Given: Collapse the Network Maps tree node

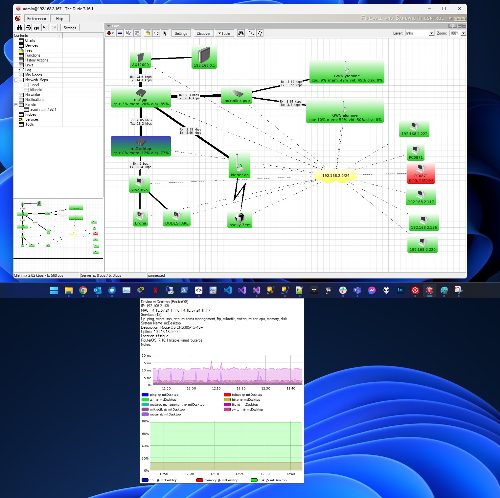Looking at the screenshot, I should 16,80.
